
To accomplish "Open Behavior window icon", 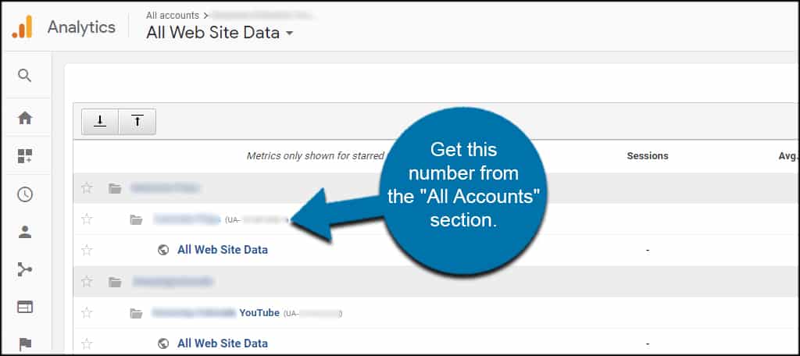I will [24, 307].
